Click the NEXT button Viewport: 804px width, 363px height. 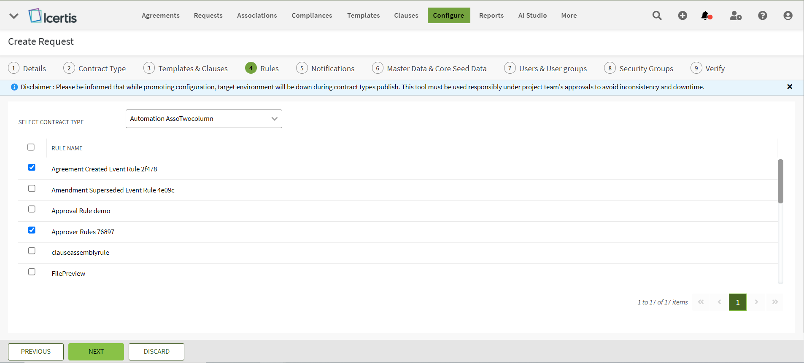point(96,352)
